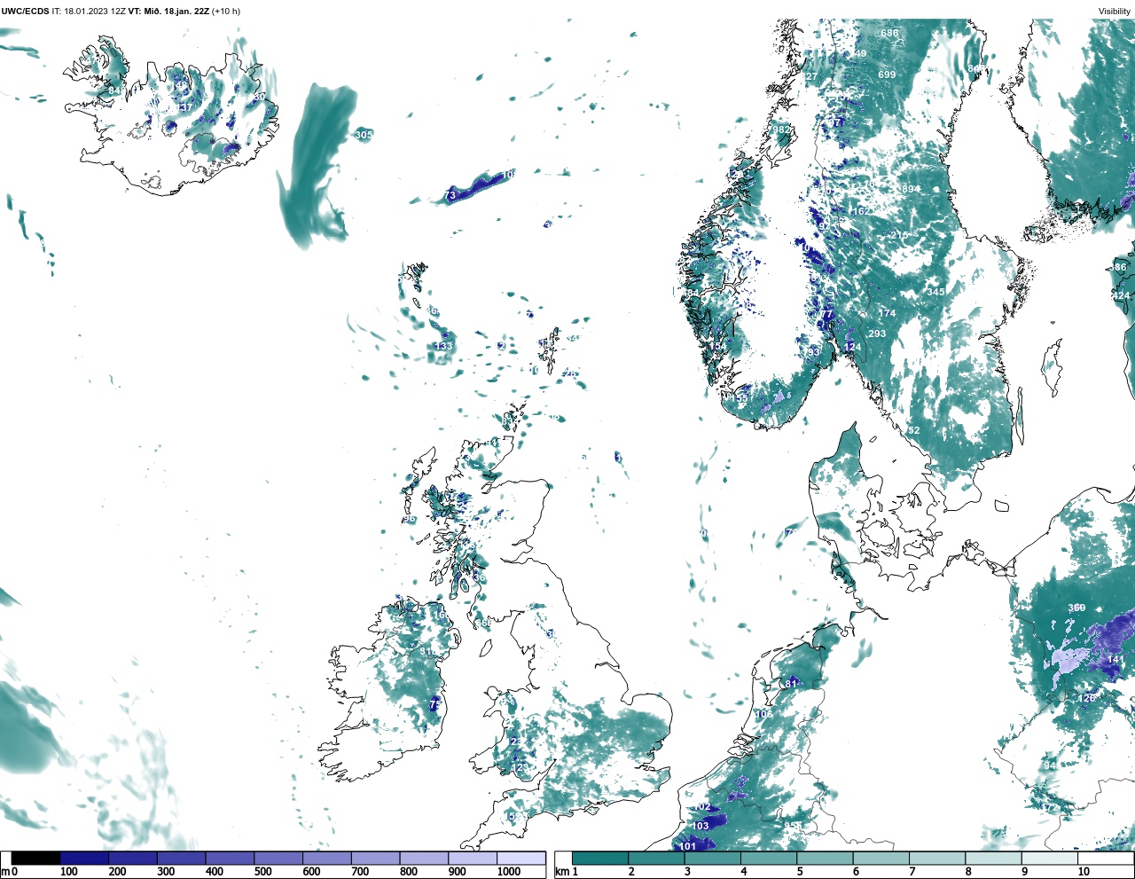Select the 5–6 km legend swatch
Screen dimensions: 1135x879
pyautogui.click(x=825, y=859)
